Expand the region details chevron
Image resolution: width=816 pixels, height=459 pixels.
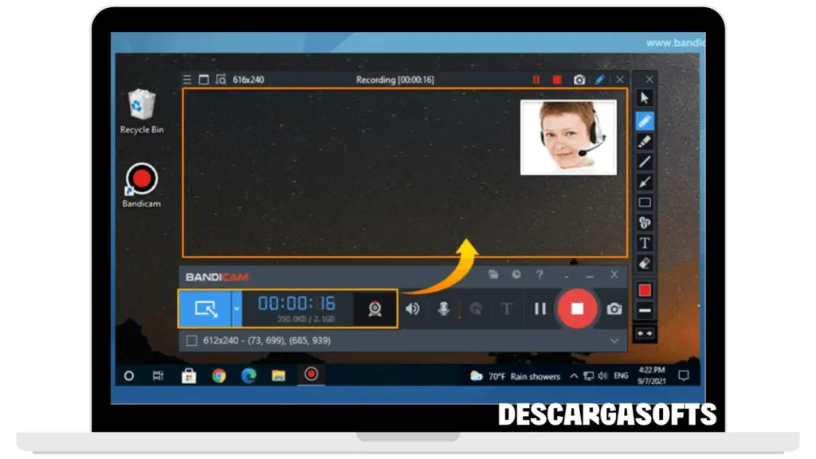click(x=614, y=340)
